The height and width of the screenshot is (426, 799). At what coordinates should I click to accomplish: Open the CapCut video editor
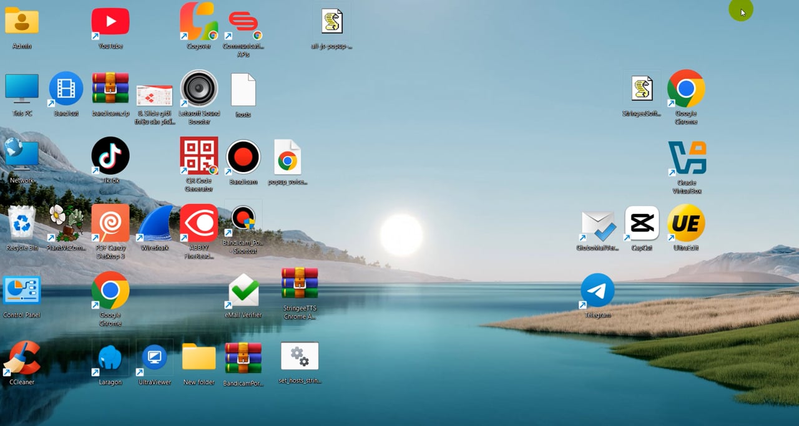[x=642, y=223]
